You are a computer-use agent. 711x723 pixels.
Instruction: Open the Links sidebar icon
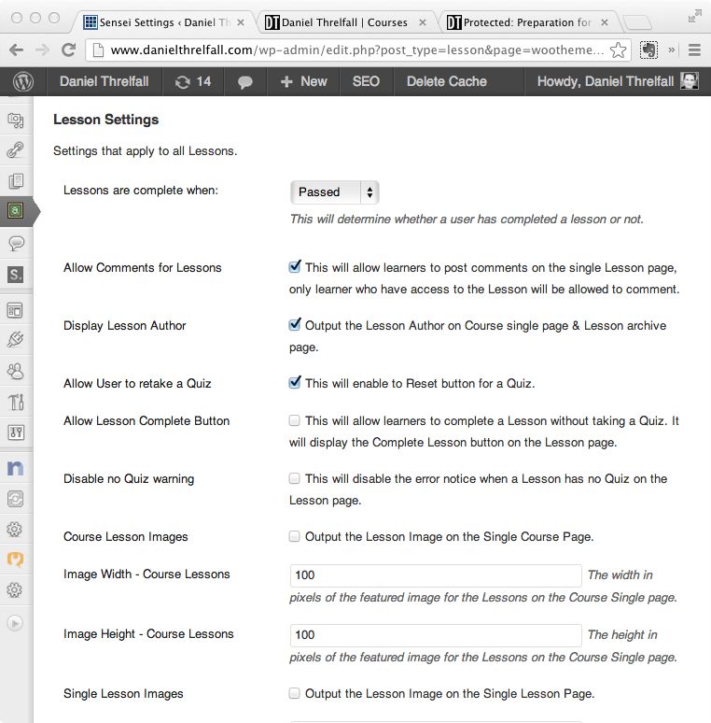pyautogui.click(x=16, y=150)
